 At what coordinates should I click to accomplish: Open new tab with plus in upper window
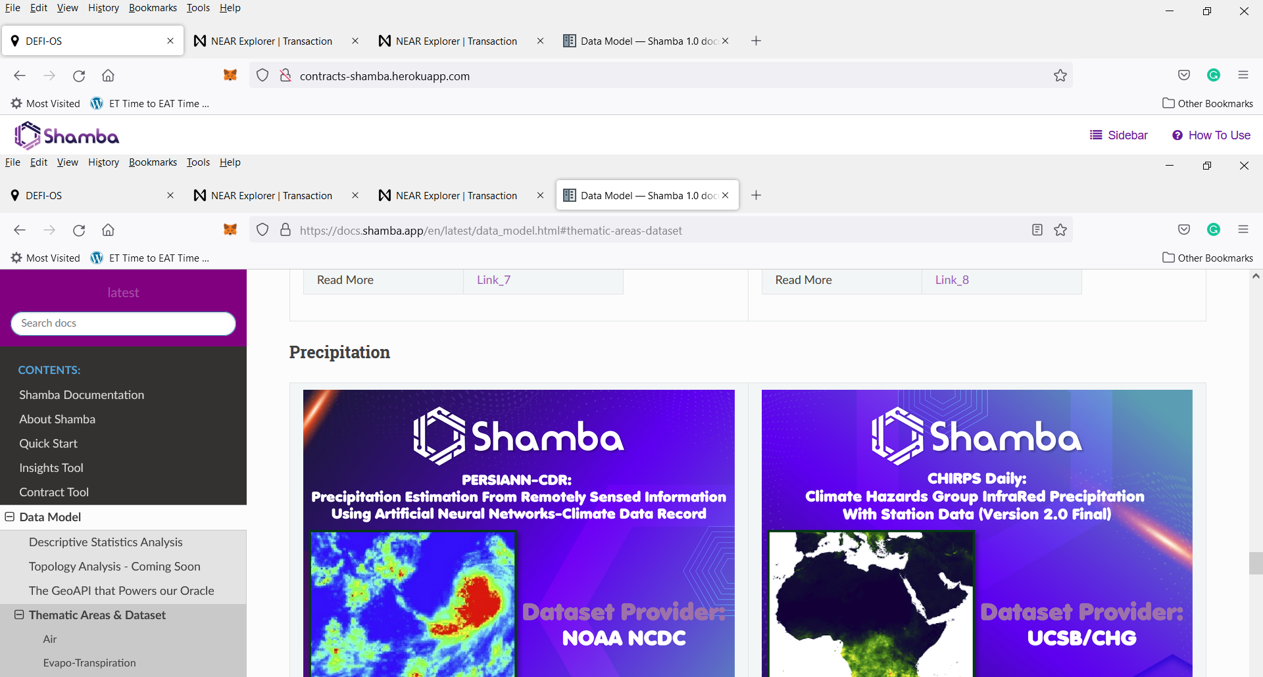pos(756,41)
